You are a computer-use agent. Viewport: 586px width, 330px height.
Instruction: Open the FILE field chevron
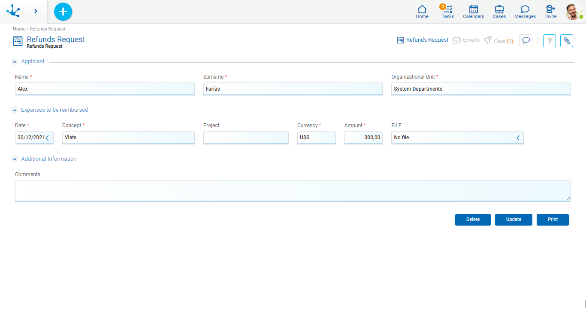point(518,138)
